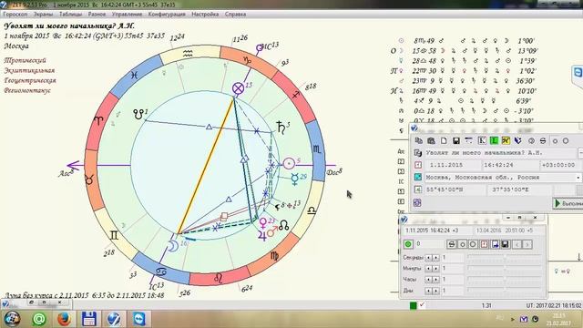This screenshot has width=583, height=328.
Task: Click the red date icon beside 1.11.2015
Action: [418, 165]
